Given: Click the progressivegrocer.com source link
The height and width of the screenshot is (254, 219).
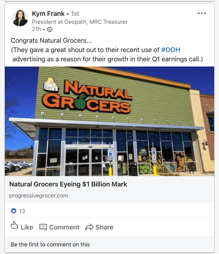Looking at the screenshot, I should (39, 195).
